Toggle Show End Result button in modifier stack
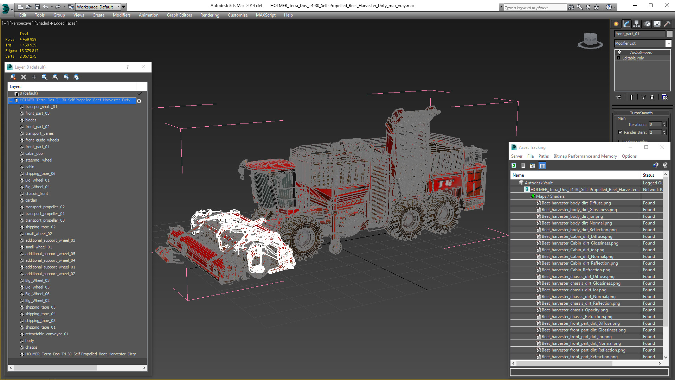 point(631,97)
